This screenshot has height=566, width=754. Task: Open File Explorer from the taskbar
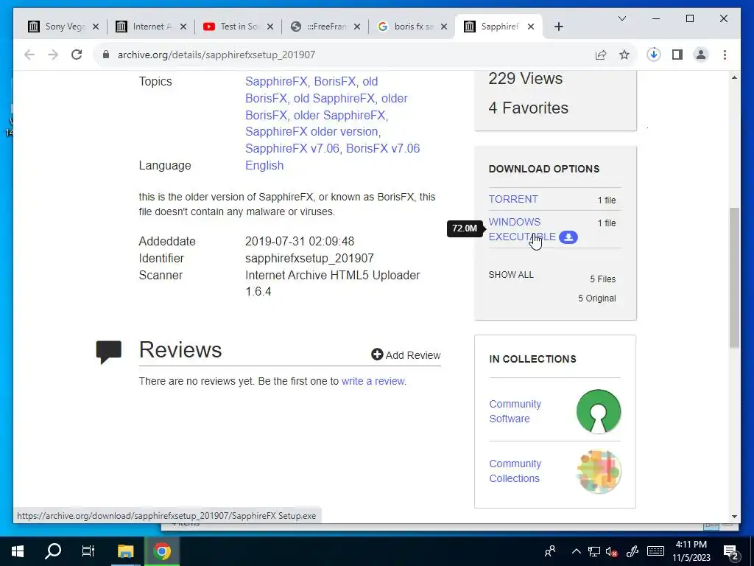(x=125, y=551)
